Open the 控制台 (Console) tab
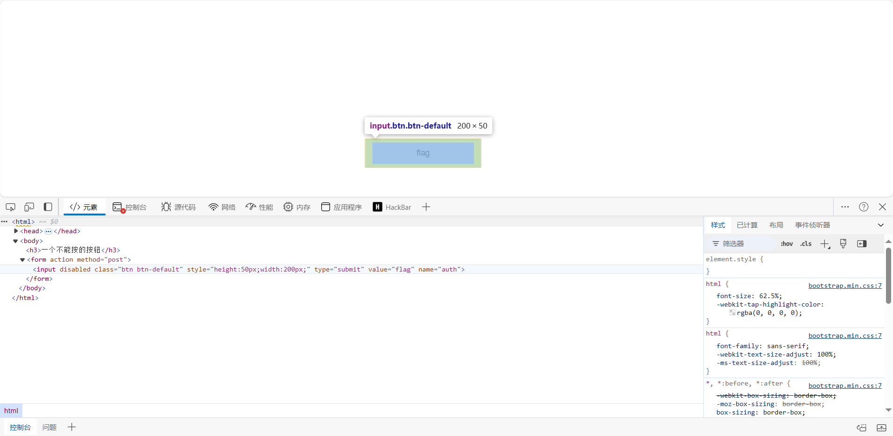Image resolution: width=893 pixels, height=436 pixels. tap(130, 207)
